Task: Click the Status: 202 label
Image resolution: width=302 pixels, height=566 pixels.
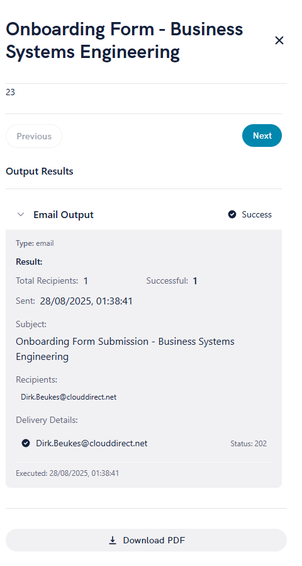Action: coord(249,443)
